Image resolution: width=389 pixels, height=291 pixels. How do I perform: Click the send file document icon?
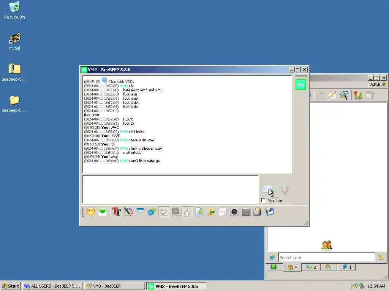click(x=199, y=212)
